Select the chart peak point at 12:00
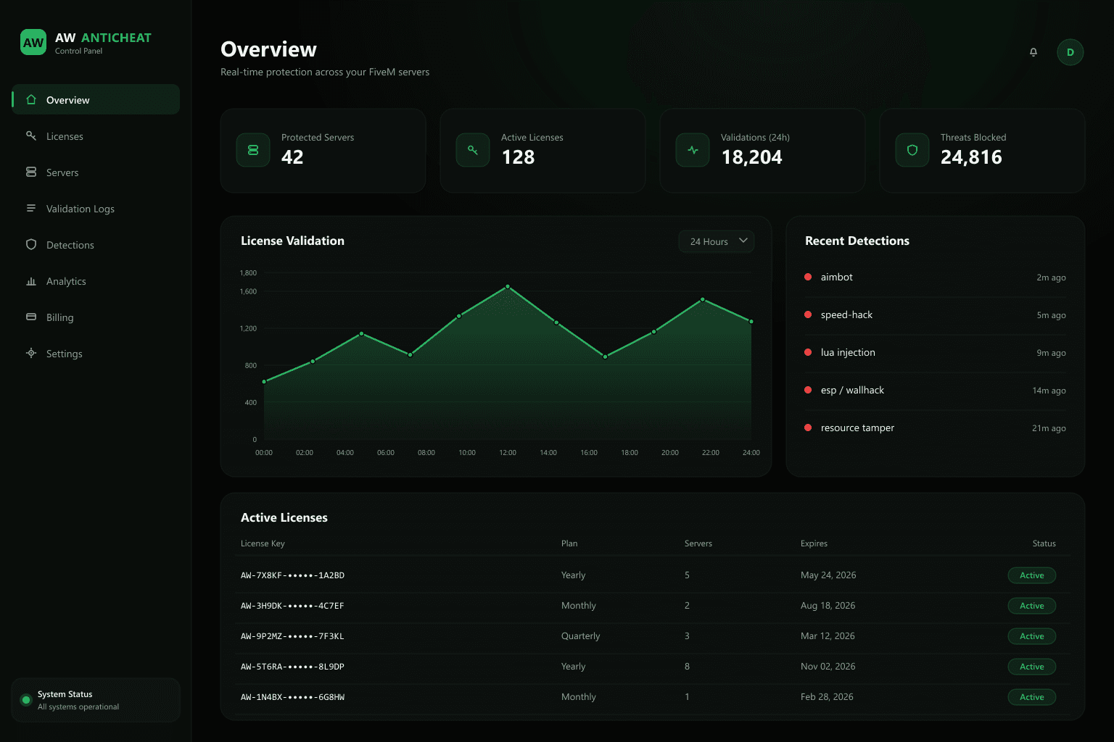The height and width of the screenshot is (742, 1114). pyautogui.click(x=508, y=286)
